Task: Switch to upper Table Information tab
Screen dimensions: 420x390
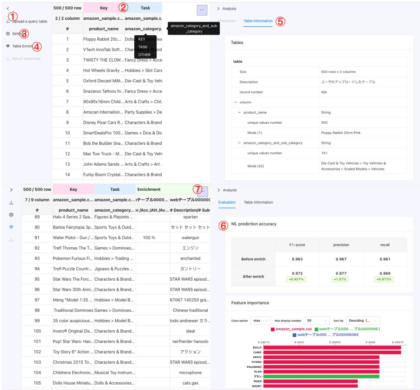Action: (x=258, y=21)
